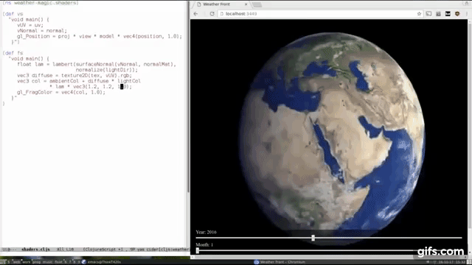Click the 'vNormal = normal;' line

pos(42,31)
